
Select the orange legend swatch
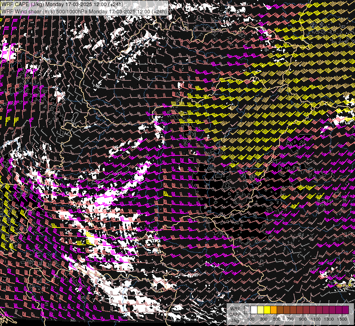[x=274, y=310]
